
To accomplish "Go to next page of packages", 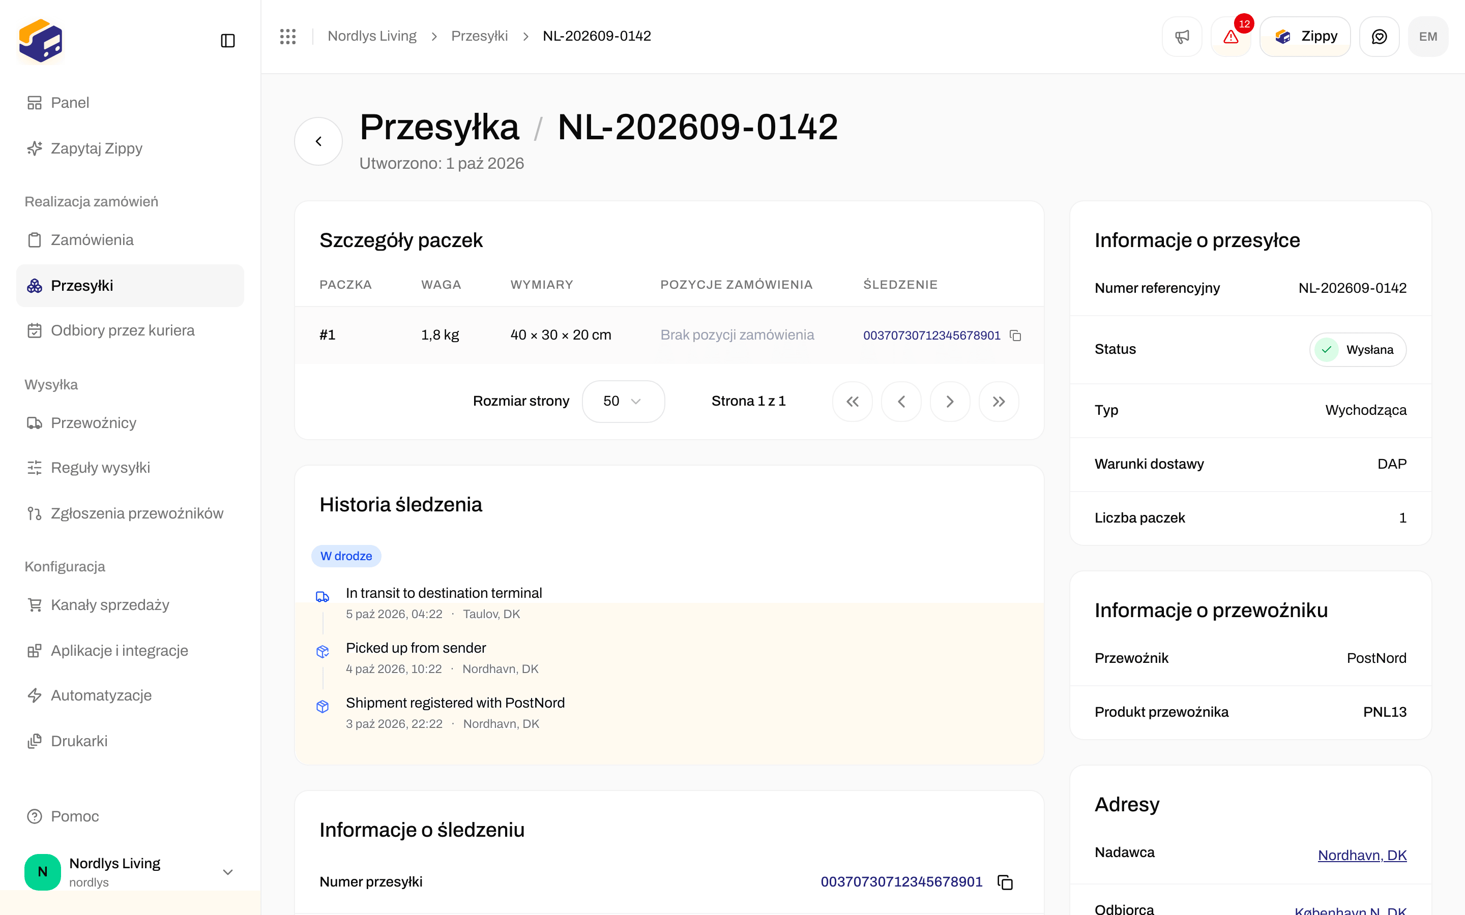I will click(x=950, y=401).
